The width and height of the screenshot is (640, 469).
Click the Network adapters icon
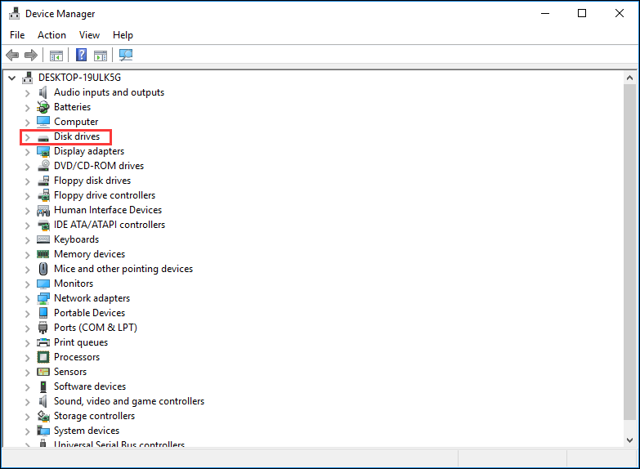coord(43,298)
